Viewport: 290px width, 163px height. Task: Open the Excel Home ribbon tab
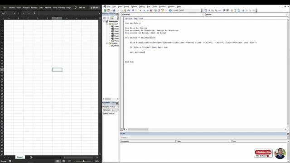(12, 8)
